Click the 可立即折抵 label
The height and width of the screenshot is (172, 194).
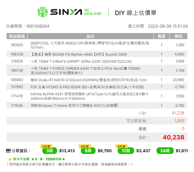[138, 121]
